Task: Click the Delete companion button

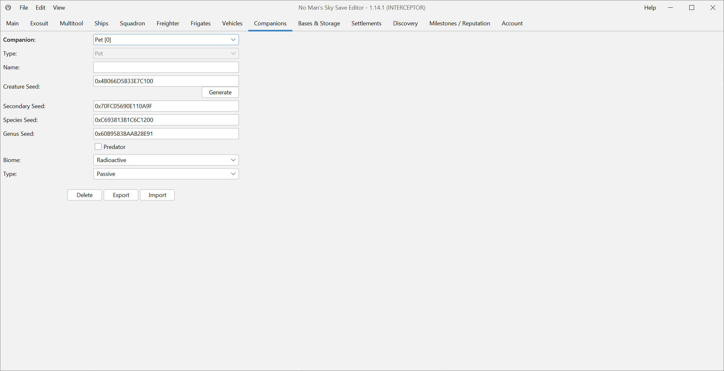Action: (85, 195)
